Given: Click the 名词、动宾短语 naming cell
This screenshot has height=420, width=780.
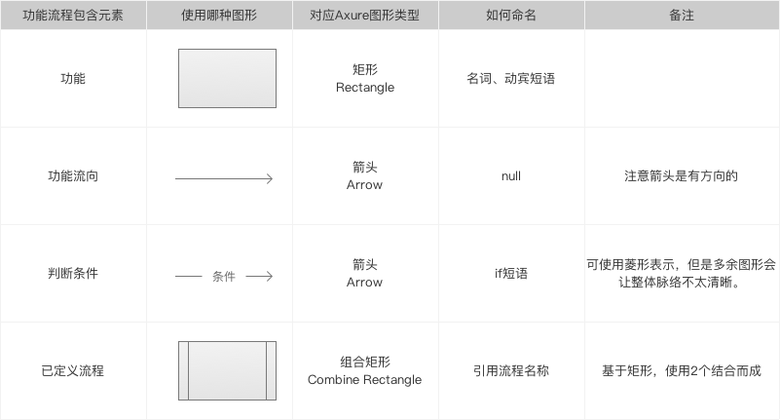Looking at the screenshot, I should pos(511,79).
